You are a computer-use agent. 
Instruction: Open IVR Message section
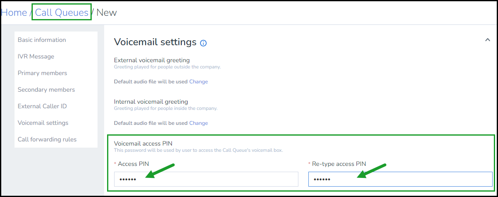pyautogui.click(x=36, y=56)
